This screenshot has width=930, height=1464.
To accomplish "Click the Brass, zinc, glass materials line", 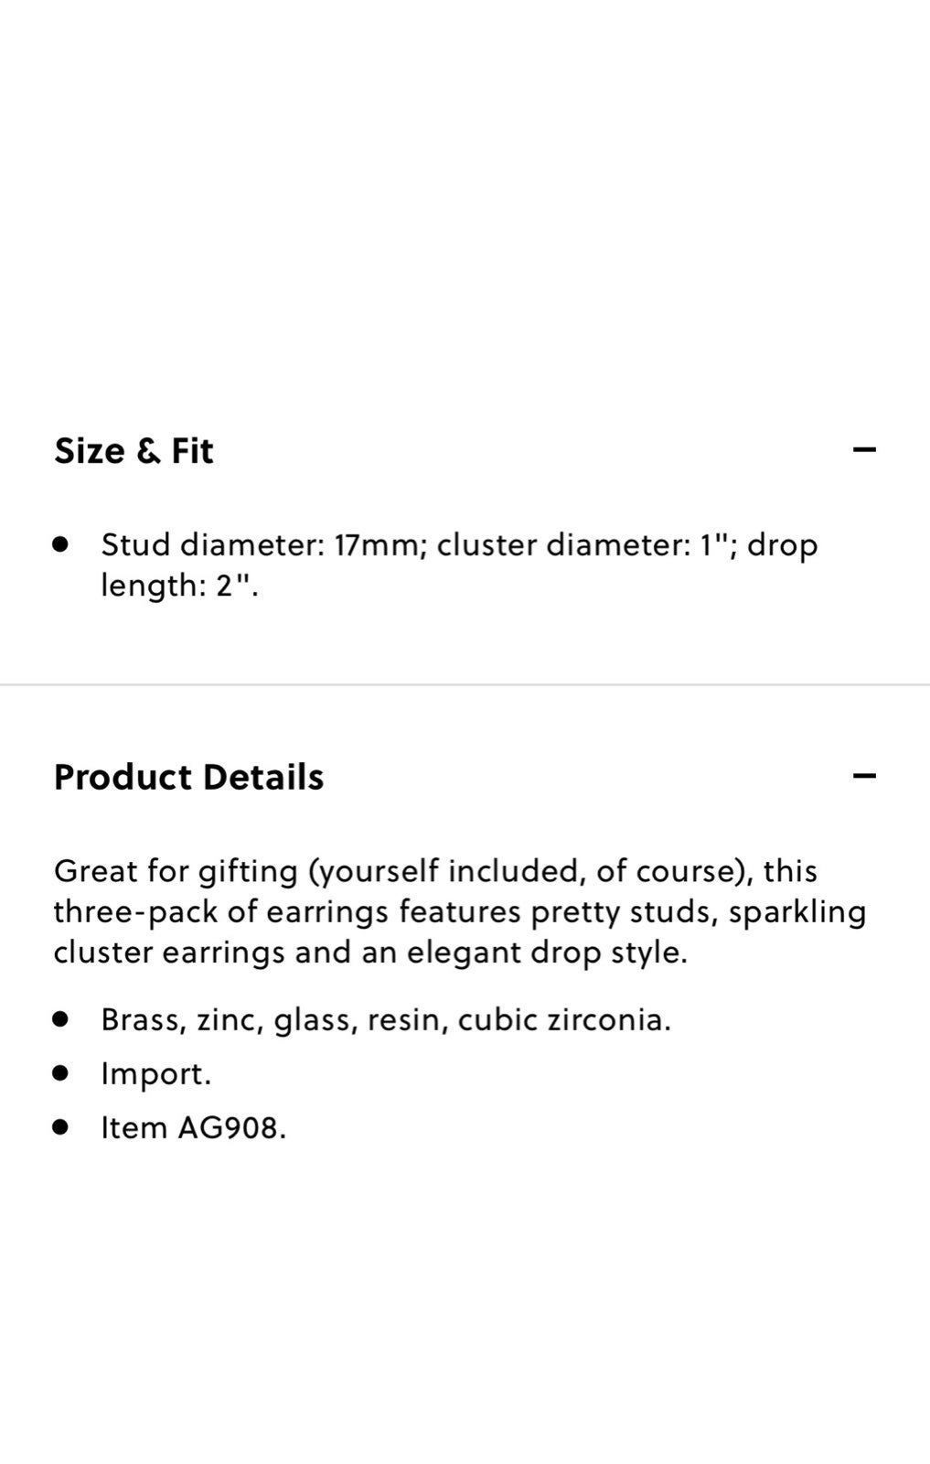I will pos(386,1019).
